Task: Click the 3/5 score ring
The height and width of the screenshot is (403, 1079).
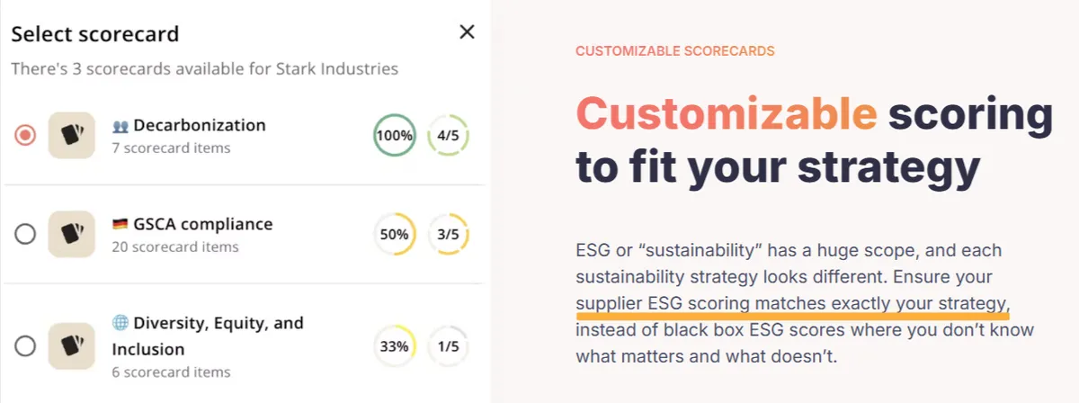Action: coord(448,234)
